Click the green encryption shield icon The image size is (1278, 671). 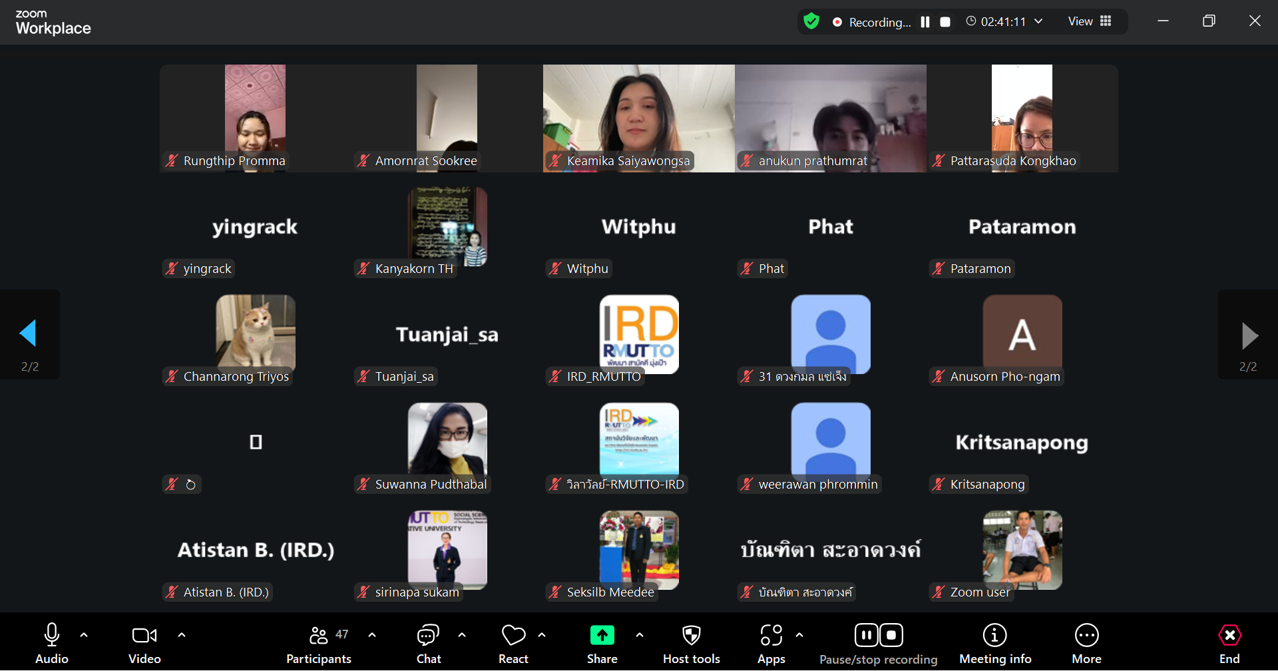(x=811, y=21)
